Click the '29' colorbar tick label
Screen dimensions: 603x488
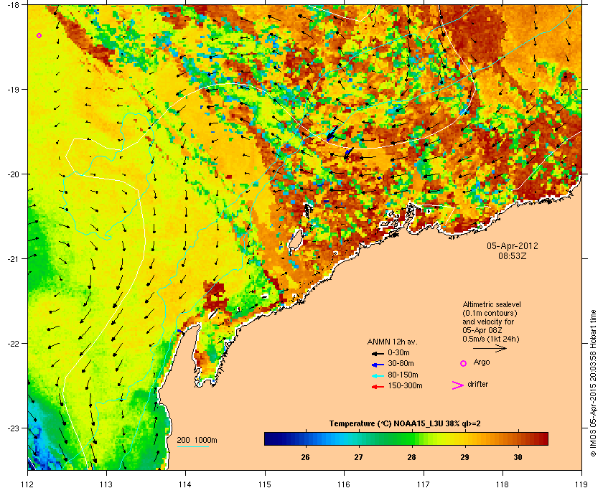[465, 457]
